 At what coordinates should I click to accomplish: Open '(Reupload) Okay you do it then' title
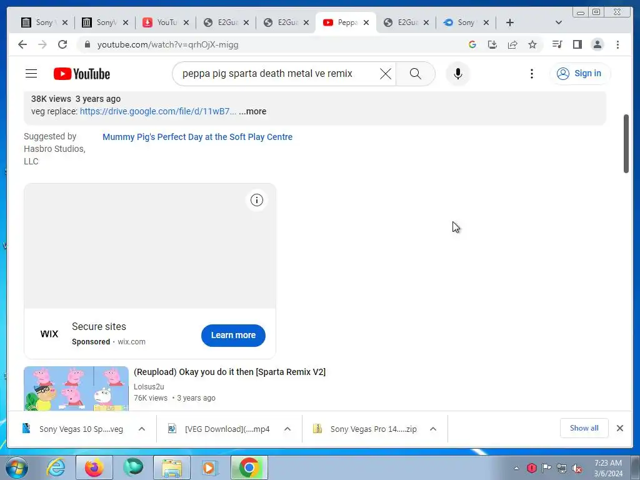230,372
